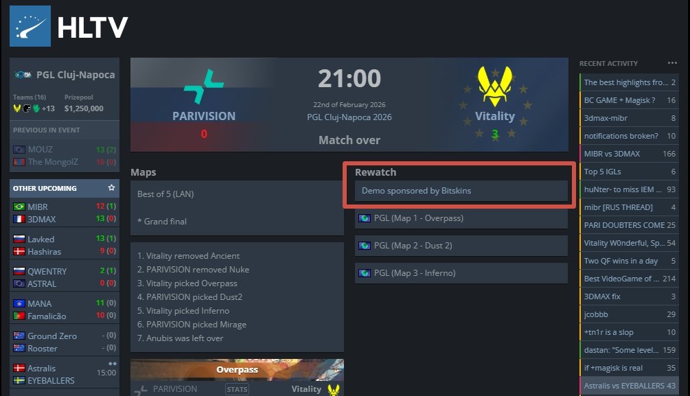Open the MIBR vs 3DMAX forum thread
Image resolution: width=690 pixels, height=396 pixels.
pyautogui.click(x=630, y=154)
